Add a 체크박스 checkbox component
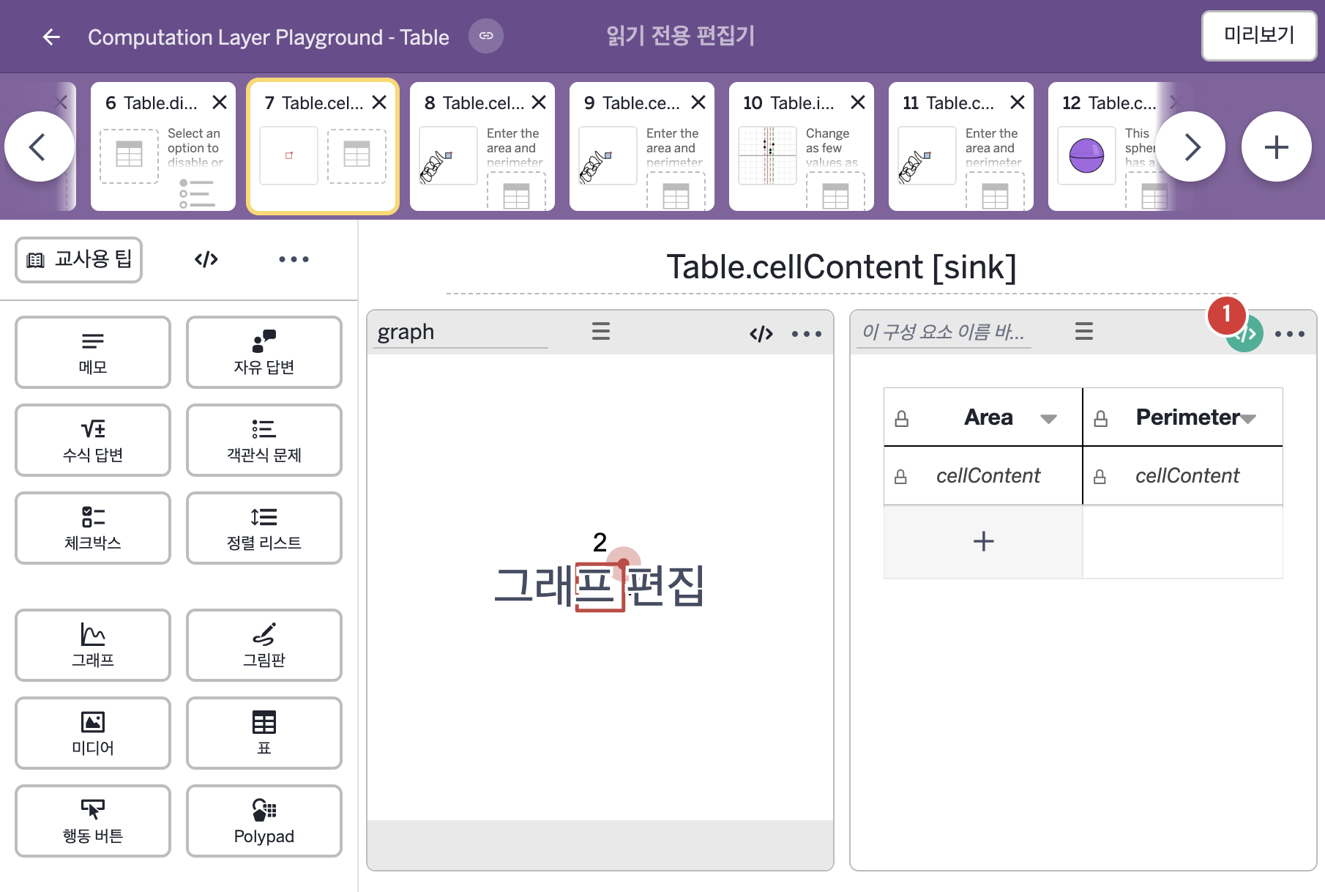The height and width of the screenshot is (892, 1325). tap(93, 528)
